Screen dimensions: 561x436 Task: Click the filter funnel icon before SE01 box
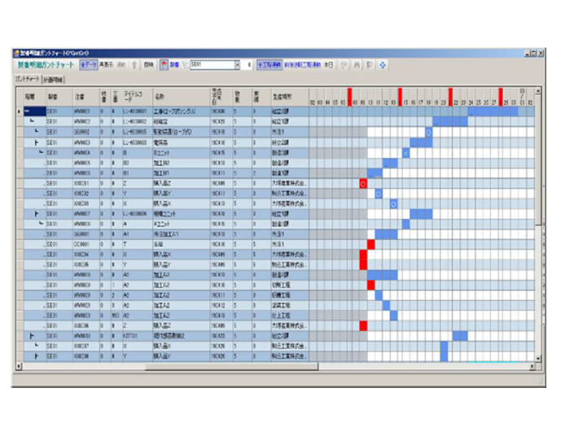(184, 64)
